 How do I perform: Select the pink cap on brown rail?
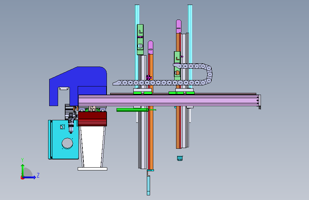(179, 26)
